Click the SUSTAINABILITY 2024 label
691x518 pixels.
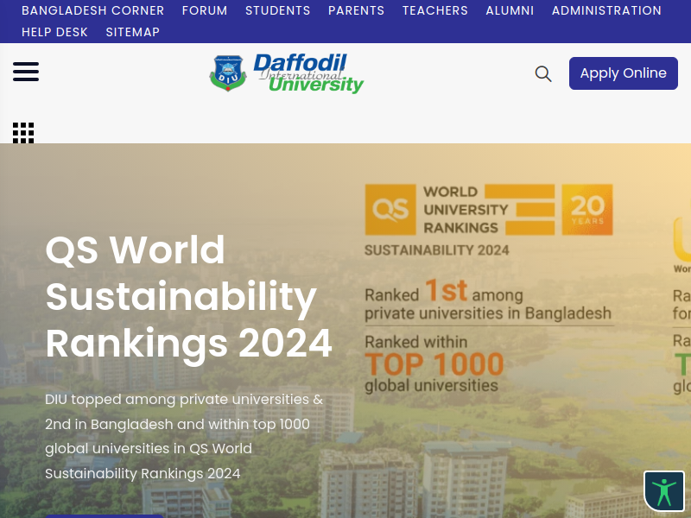(x=437, y=250)
